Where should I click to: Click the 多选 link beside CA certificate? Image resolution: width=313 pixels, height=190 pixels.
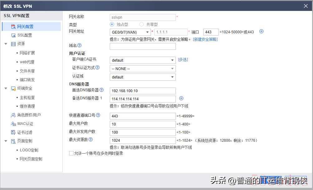[x=183, y=60]
